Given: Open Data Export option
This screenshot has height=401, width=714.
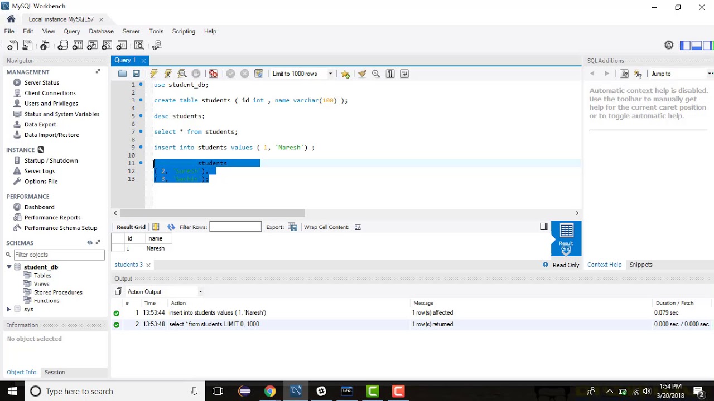Looking at the screenshot, I should [40, 124].
